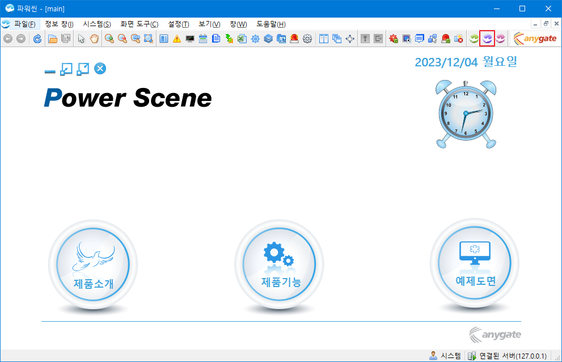Click the blue minimize dash above Power Scene
Image resolution: width=562 pixels, height=362 pixels.
[50, 71]
